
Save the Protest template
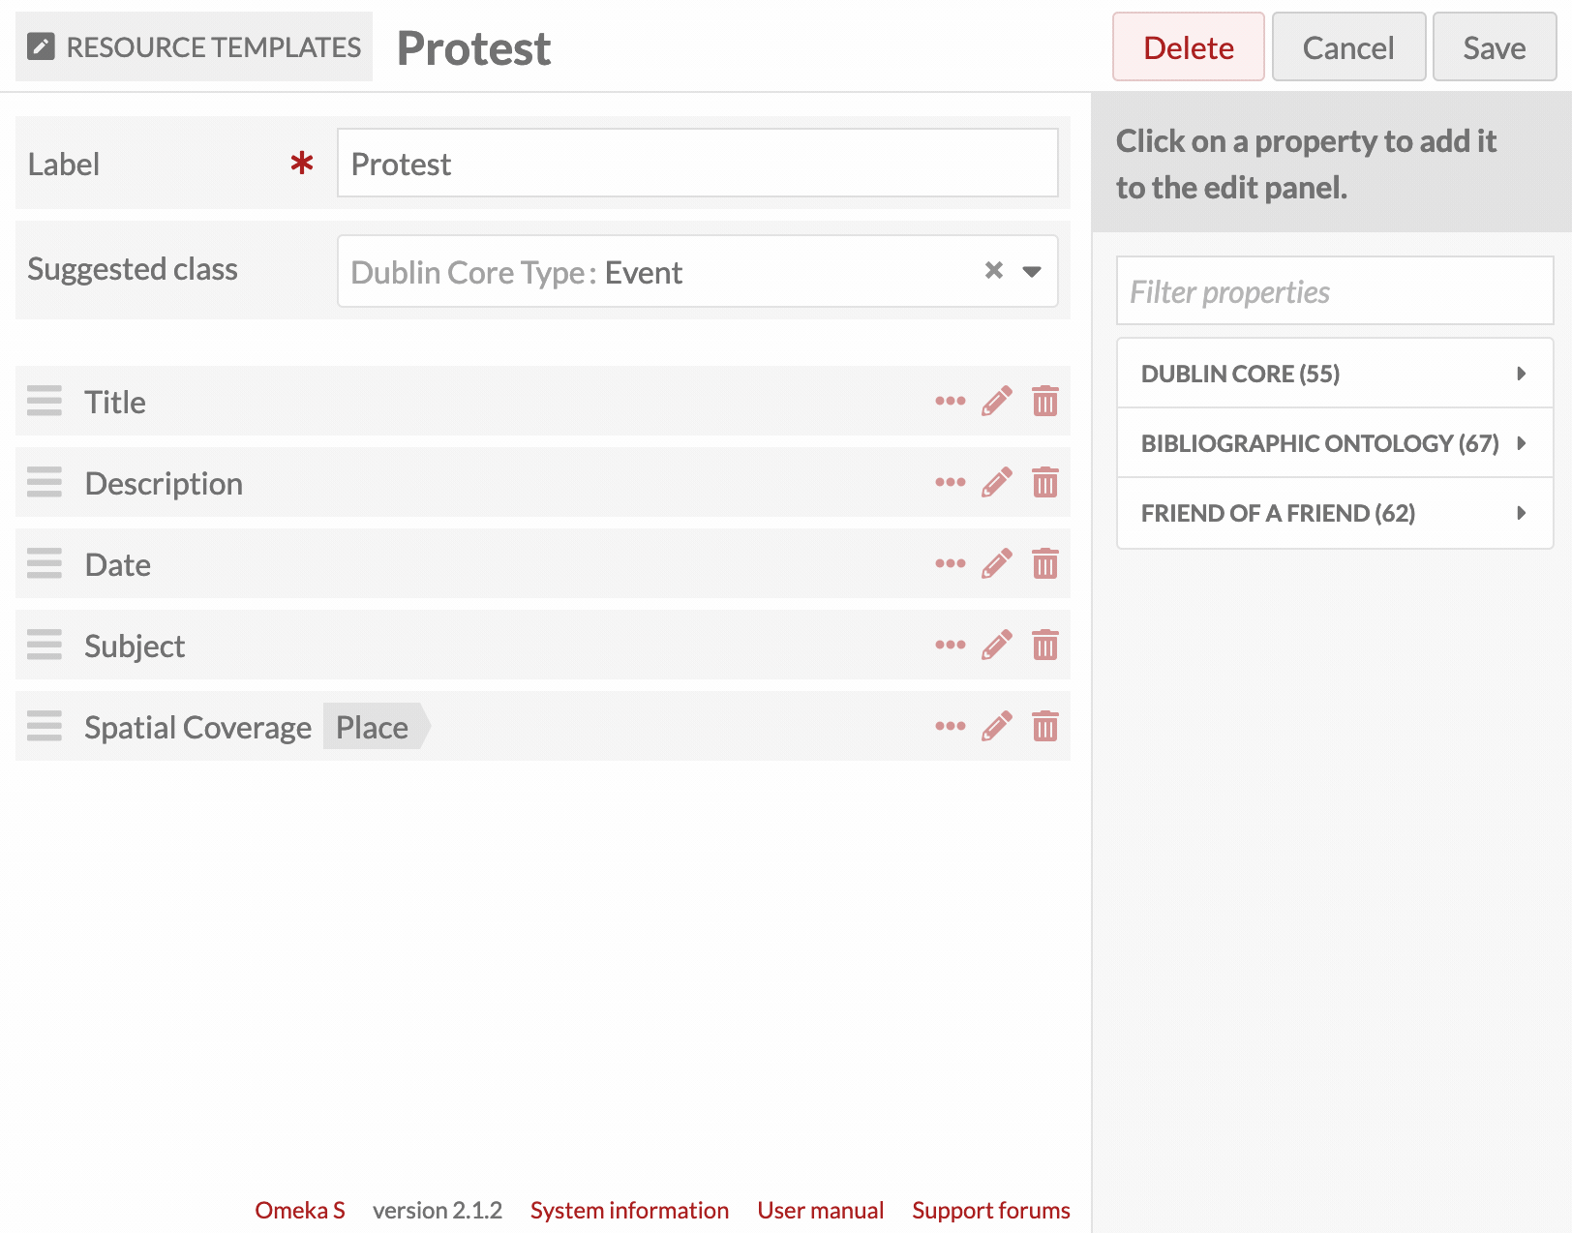pyautogui.click(x=1495, y=47)
